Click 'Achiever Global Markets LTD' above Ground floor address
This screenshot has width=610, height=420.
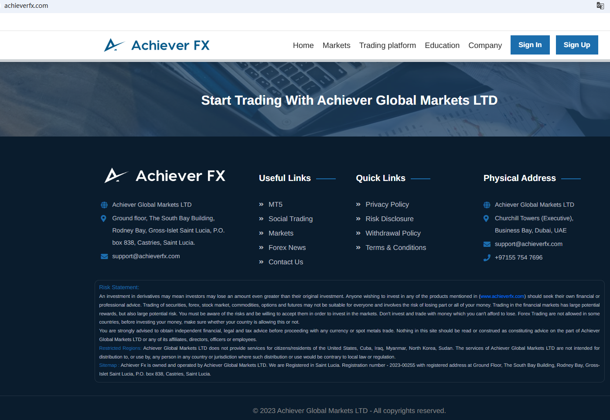pos(152,205)
